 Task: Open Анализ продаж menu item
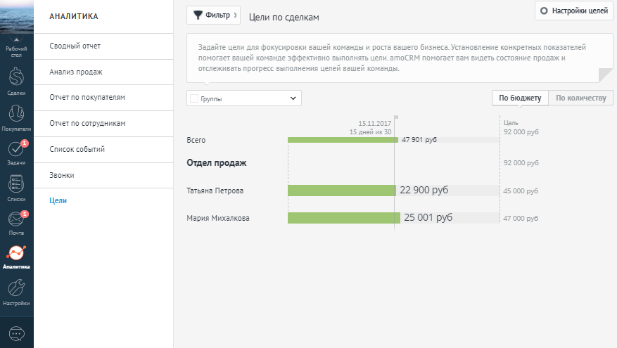[76, 72]
